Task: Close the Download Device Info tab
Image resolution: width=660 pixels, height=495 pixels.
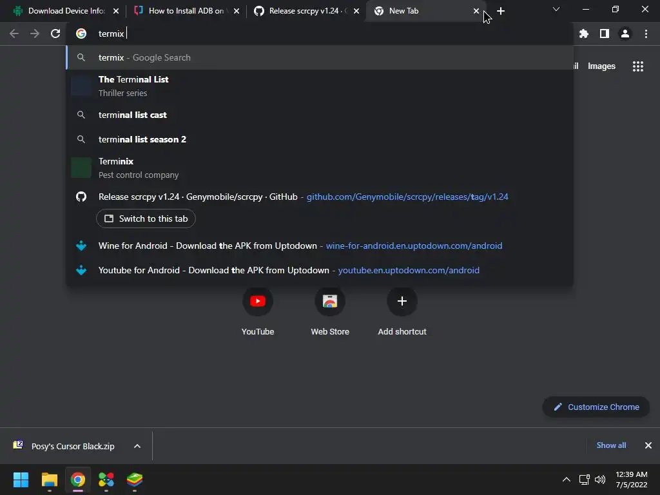Action: tap(116, 11)
